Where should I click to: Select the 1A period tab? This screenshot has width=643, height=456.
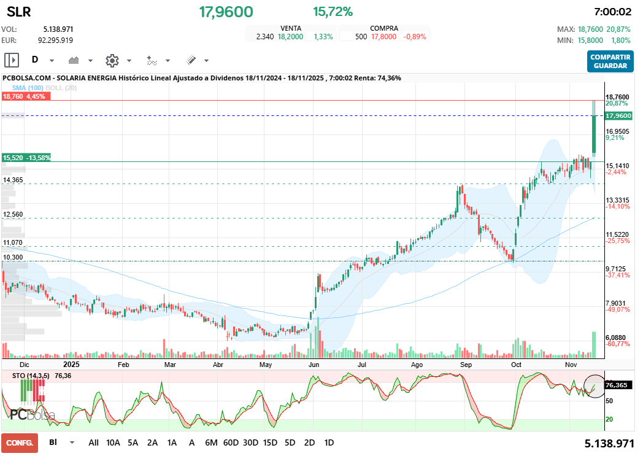(172, 442)
